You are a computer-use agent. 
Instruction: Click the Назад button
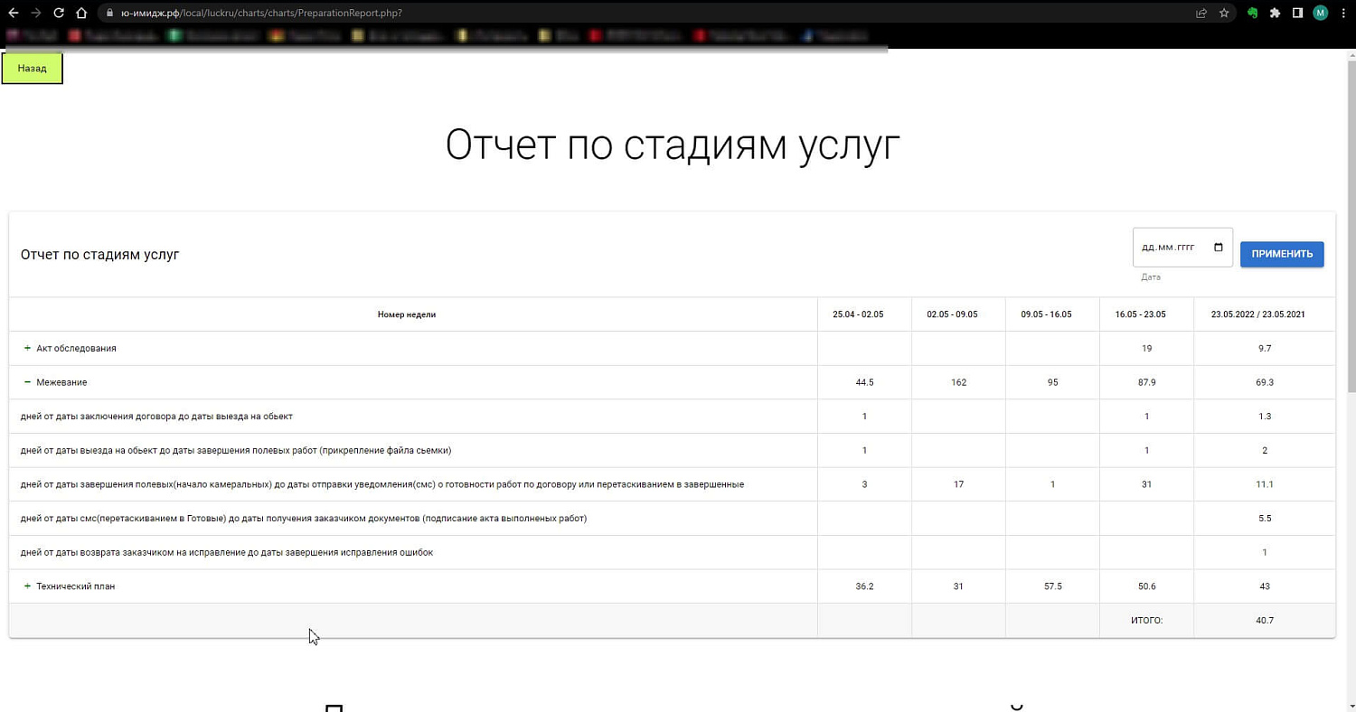click(32, 68)
